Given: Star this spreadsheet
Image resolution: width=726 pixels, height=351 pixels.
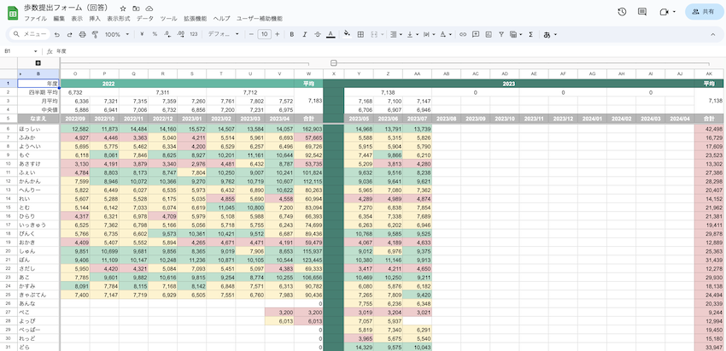Looking at the screenshot, I should [x=123, y=9].
